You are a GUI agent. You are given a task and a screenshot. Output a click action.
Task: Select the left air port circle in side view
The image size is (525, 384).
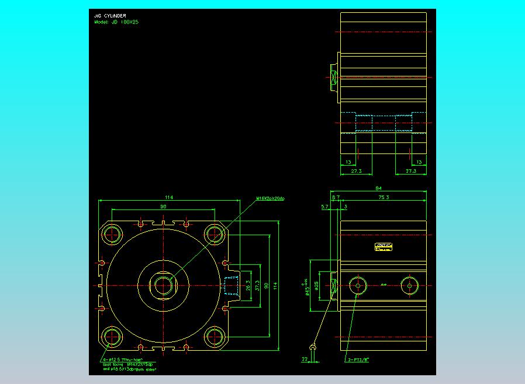(358, 286)
